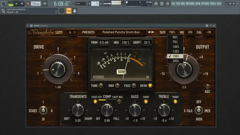Open the TOOLS menu
This screenshot has width=240, height=135.
click(x=213, y=4)
